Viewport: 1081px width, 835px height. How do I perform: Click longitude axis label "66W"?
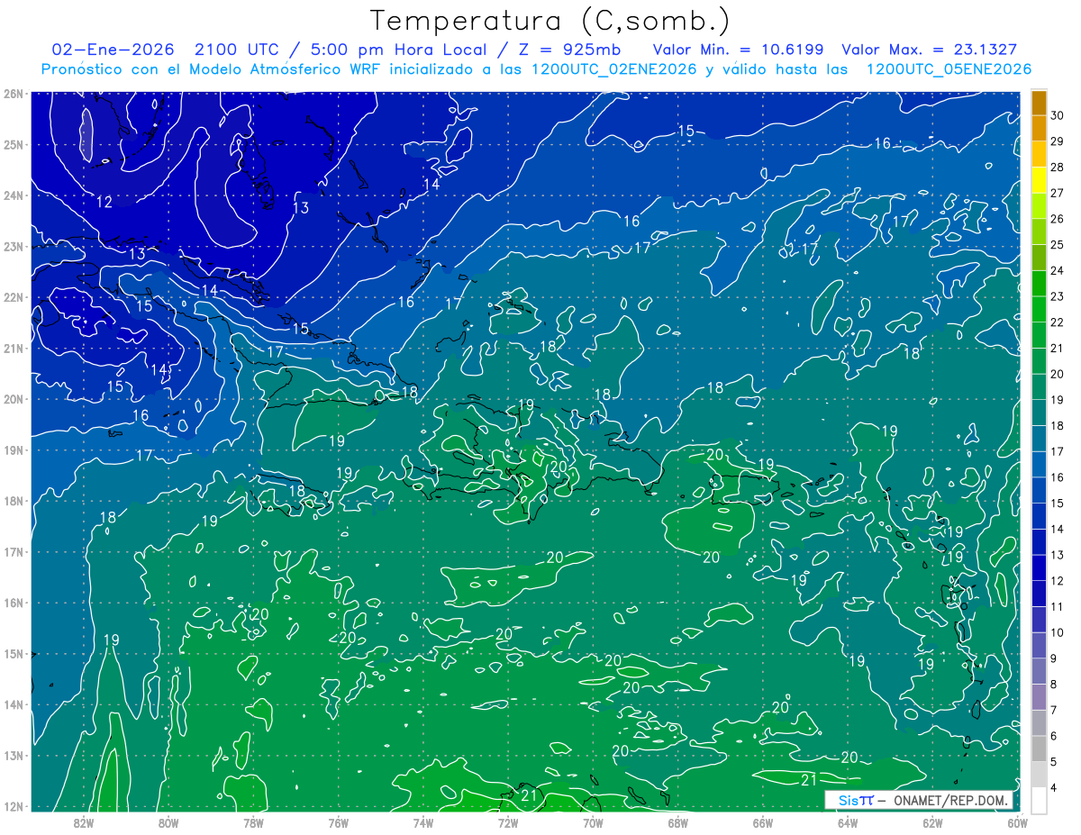pos(763,822)
